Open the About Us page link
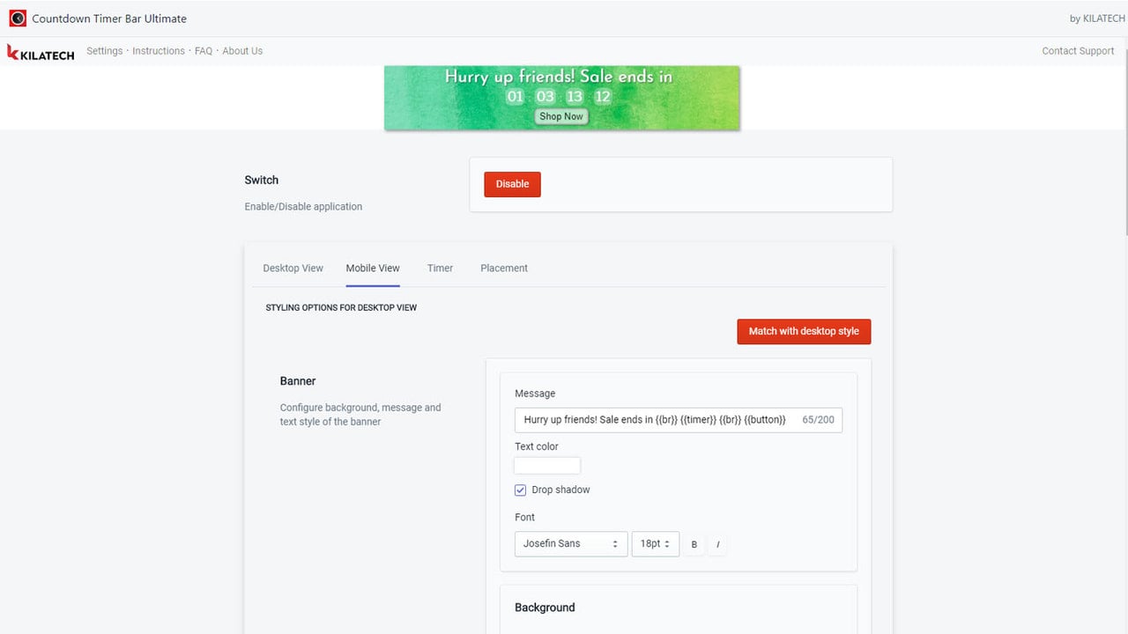Image resolution: width=1128 pixels, height=634 pixels. coord(242,51)
